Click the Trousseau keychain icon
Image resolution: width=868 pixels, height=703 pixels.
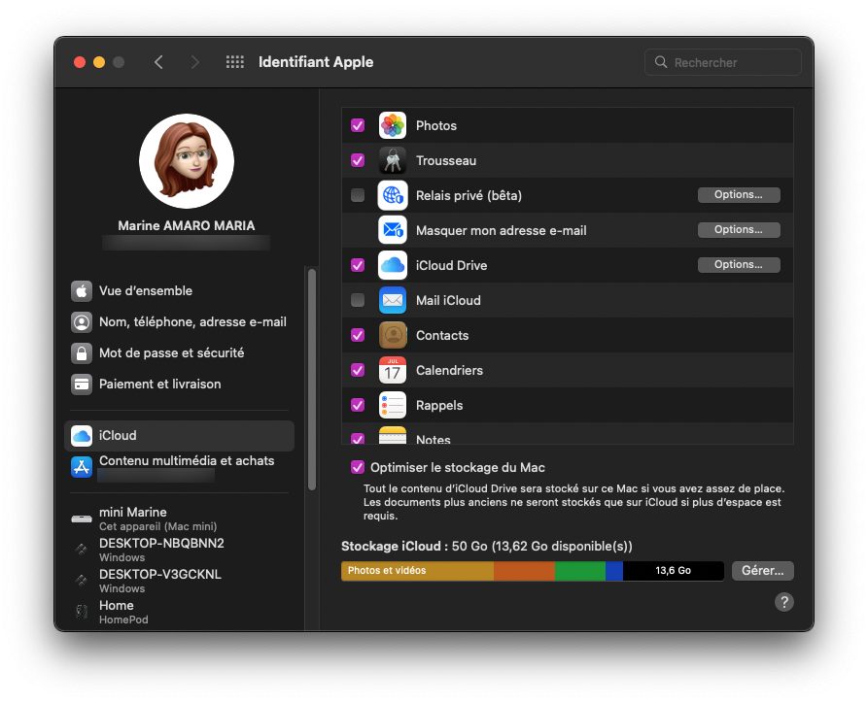(x=392, y=160)
